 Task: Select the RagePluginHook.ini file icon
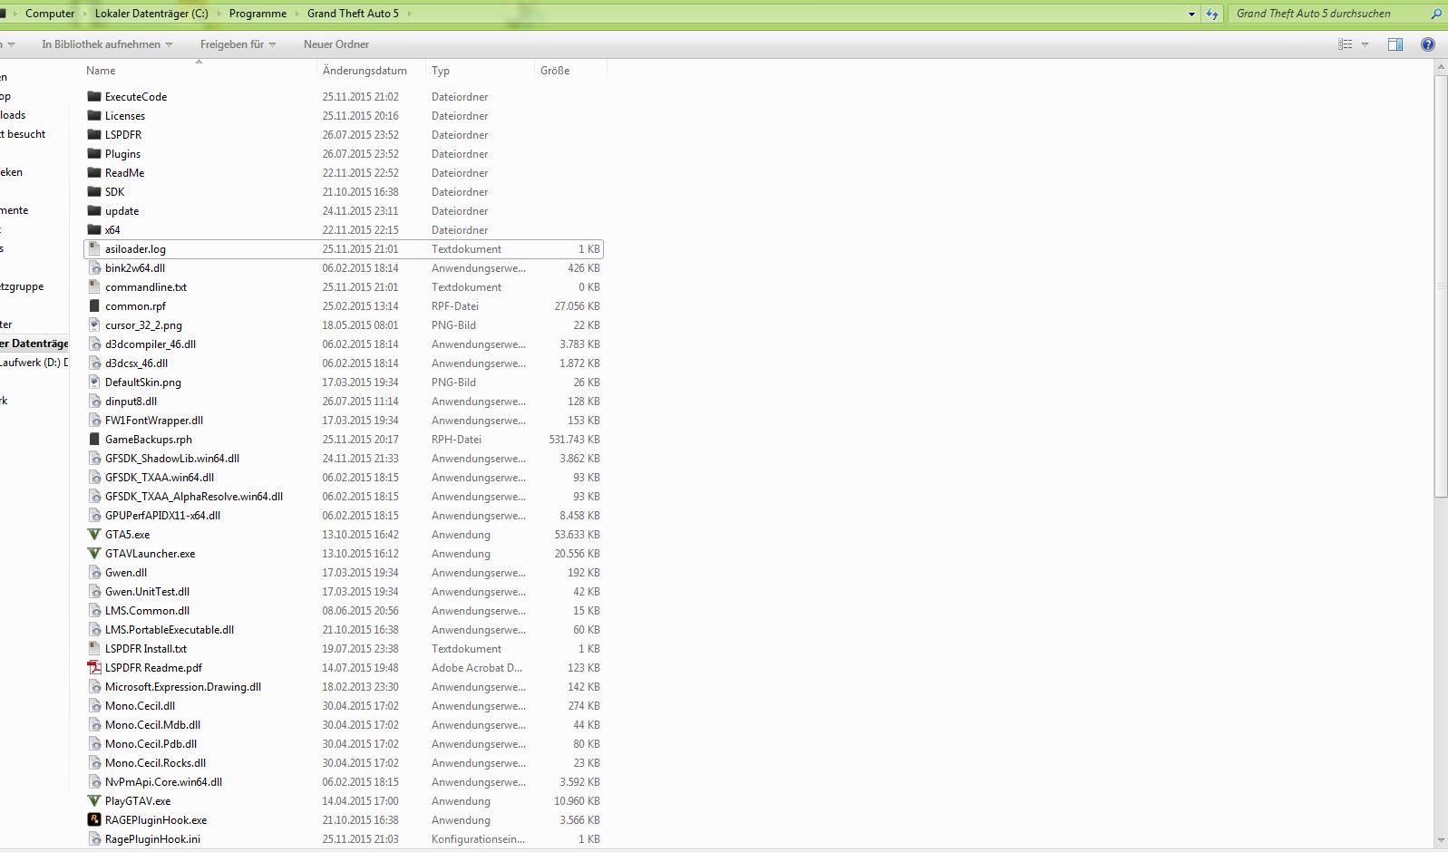(94, 838)
